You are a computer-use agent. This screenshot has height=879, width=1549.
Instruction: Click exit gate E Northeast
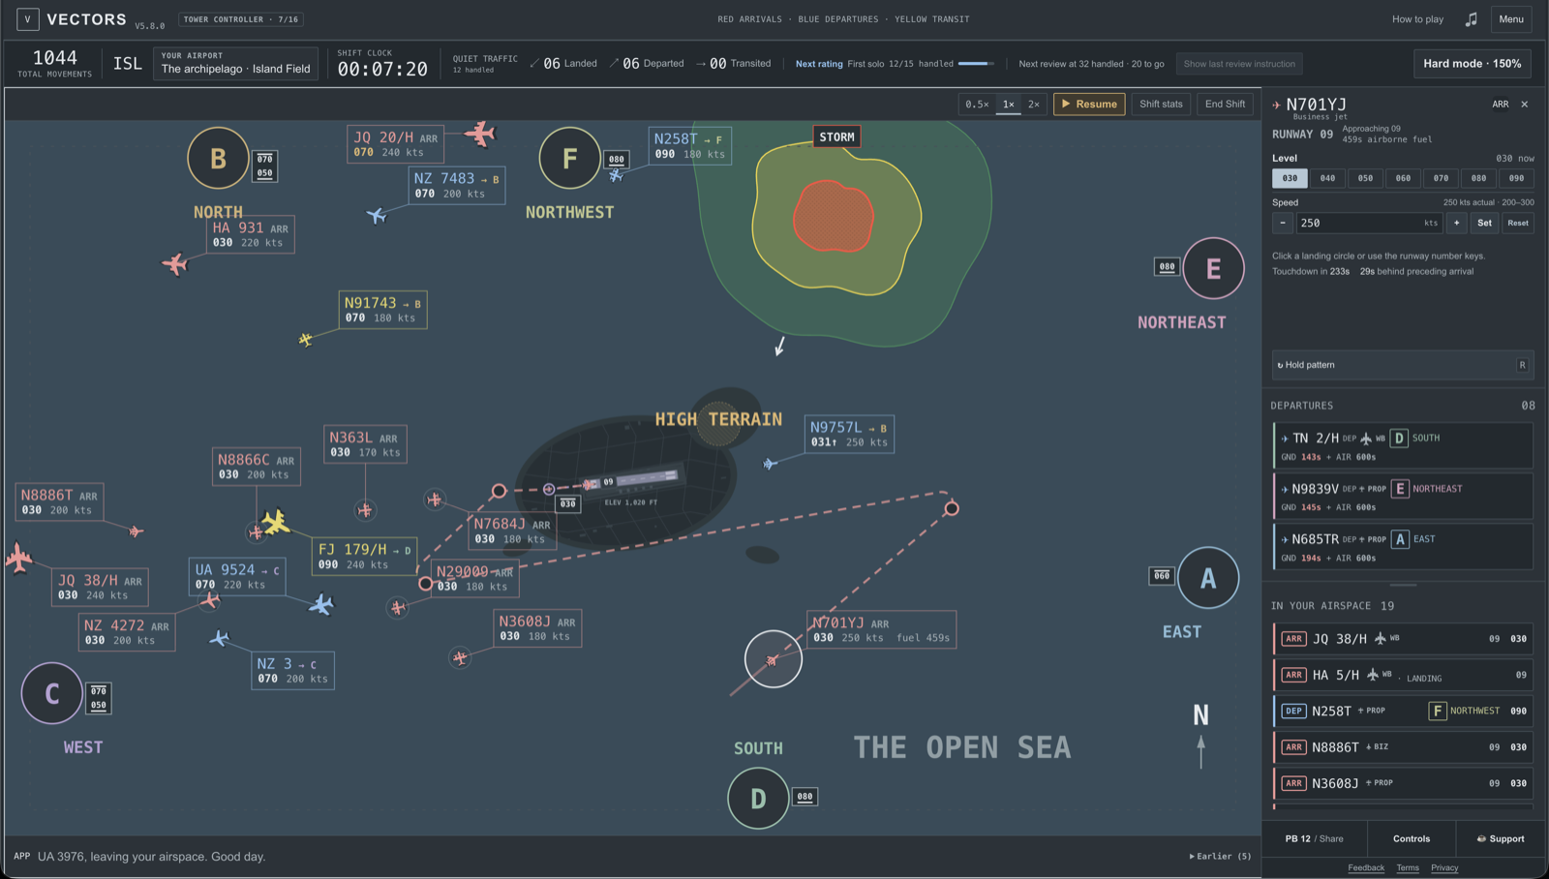click(x=1213, y=268)
